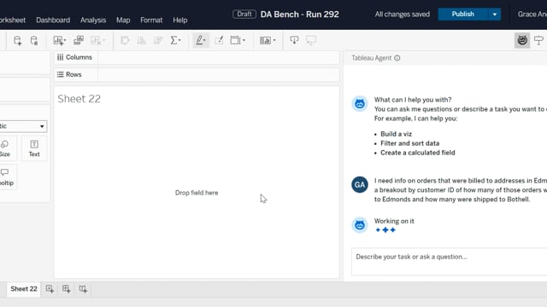The width and height of the screenshot is (547, 307).
Task: Click the Working on it message
Action: (394, 221)
